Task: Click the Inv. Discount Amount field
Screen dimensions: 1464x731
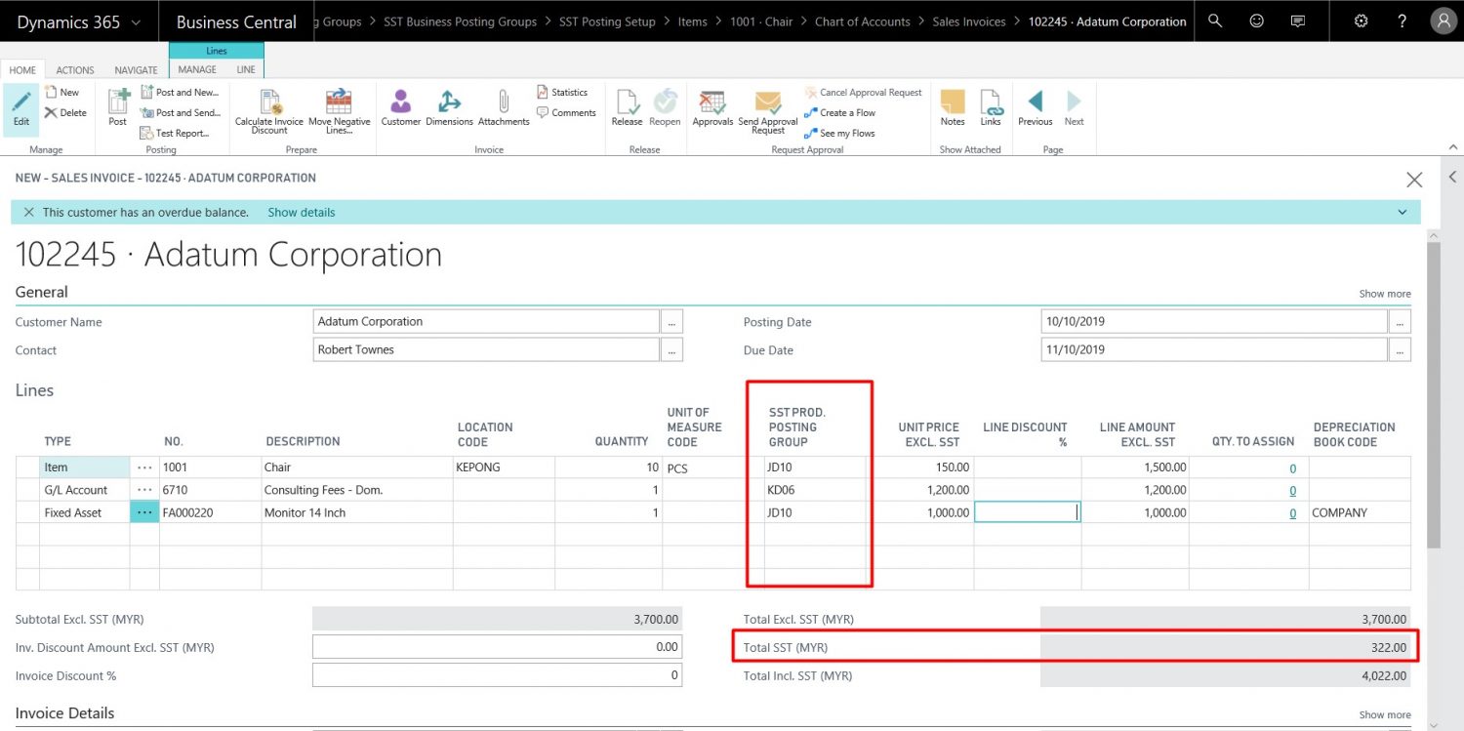Action: (497, 646)
